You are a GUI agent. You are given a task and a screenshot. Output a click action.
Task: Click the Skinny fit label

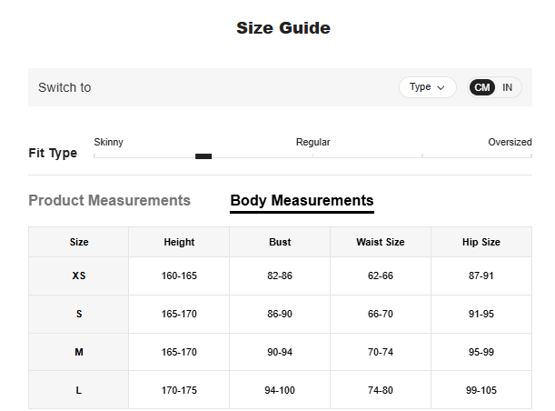tap(109, 142)
